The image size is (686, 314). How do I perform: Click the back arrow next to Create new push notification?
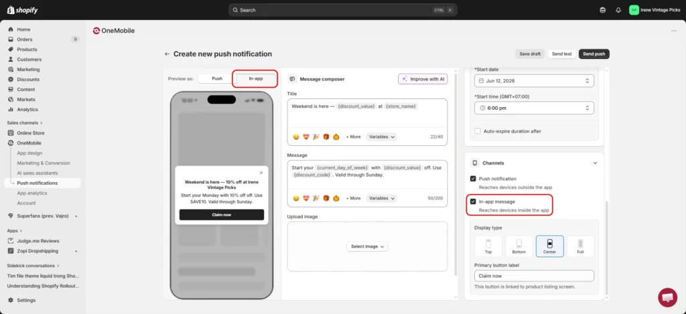(x=167, y=54)
